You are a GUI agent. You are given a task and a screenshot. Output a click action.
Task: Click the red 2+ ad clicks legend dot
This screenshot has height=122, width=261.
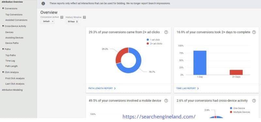(x=148, y=44)
